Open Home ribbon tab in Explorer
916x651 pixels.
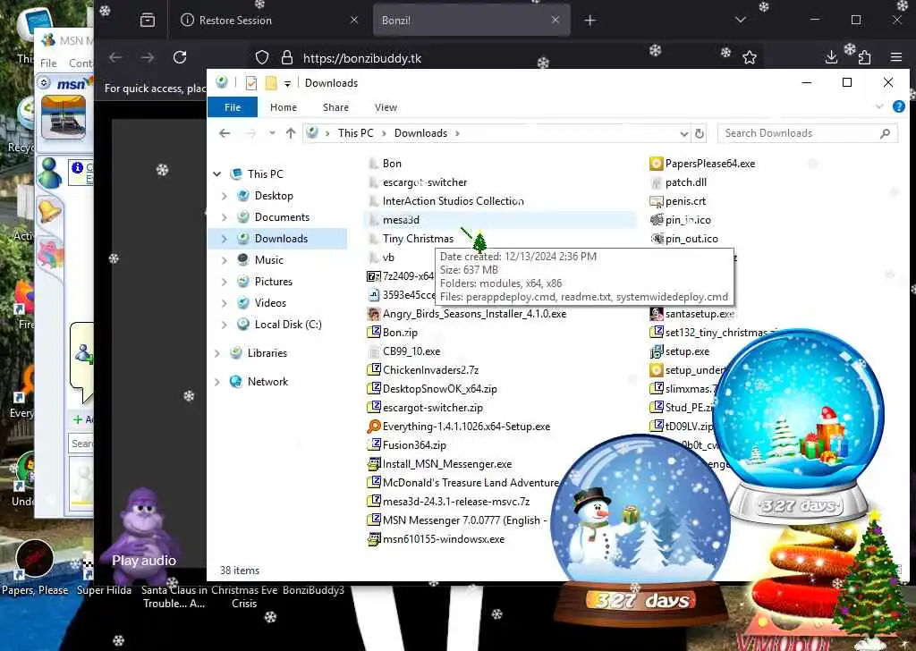[x=284, y=107]
